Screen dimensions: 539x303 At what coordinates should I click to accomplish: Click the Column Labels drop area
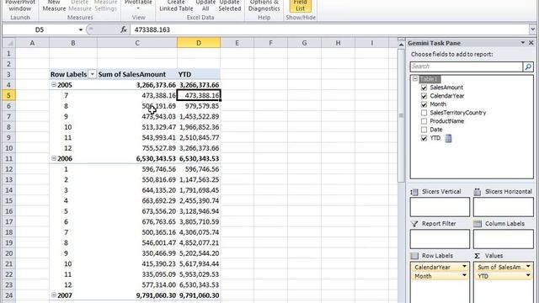504,239
